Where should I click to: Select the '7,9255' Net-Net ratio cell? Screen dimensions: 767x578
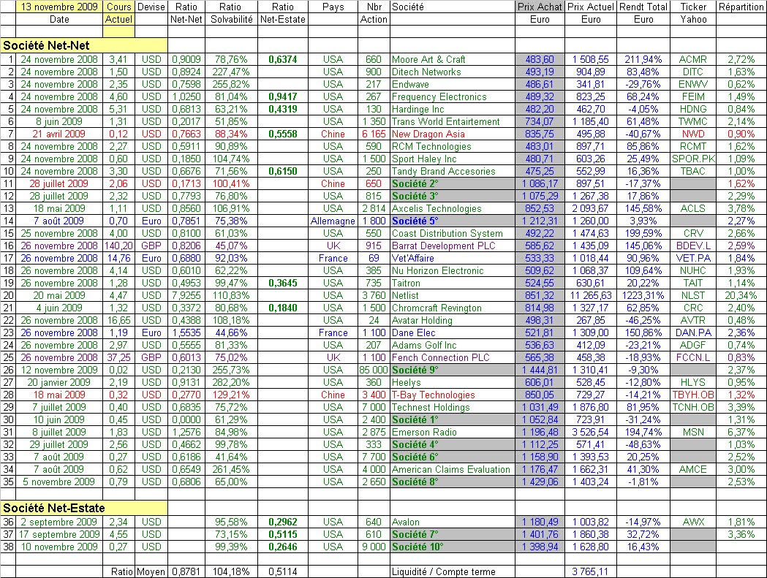tap(186, 295)
